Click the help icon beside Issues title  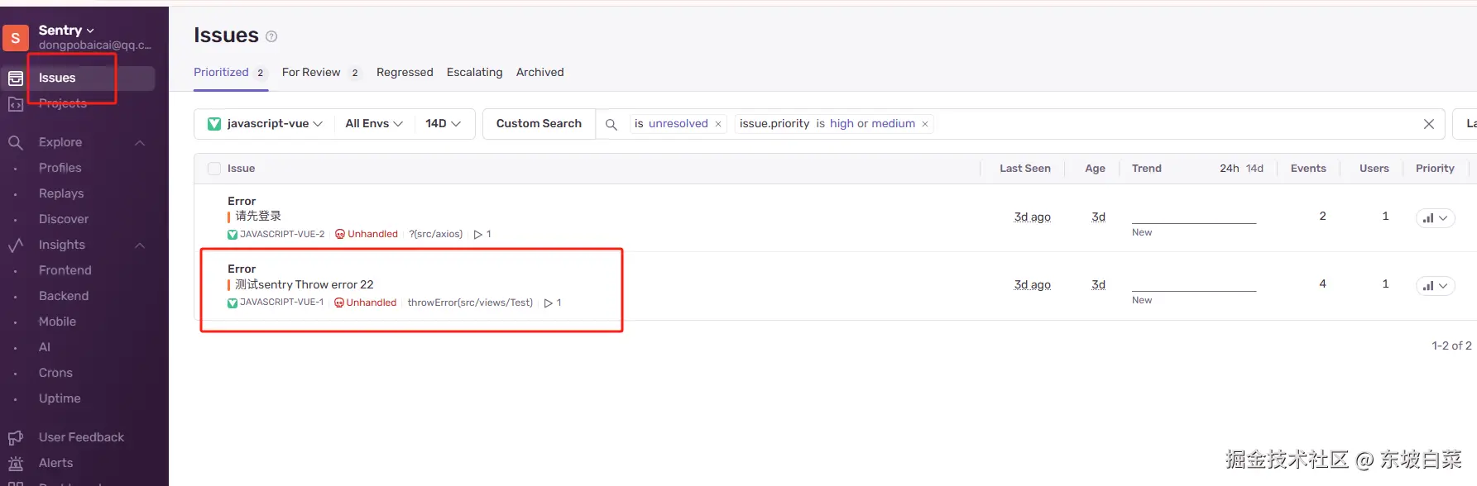(271, 36)
